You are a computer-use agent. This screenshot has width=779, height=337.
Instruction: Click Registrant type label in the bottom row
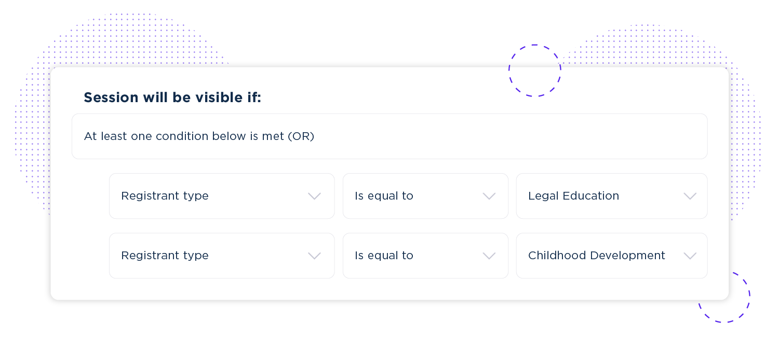[165, 256]
